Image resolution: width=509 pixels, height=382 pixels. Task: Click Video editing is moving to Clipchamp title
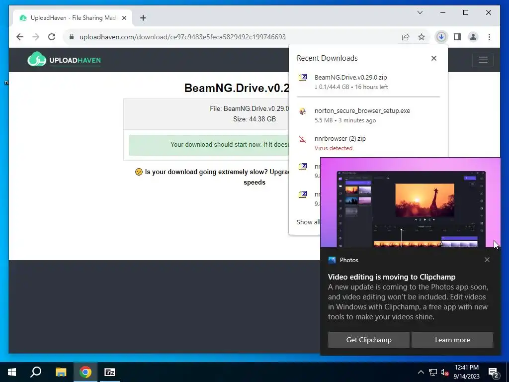392,277
